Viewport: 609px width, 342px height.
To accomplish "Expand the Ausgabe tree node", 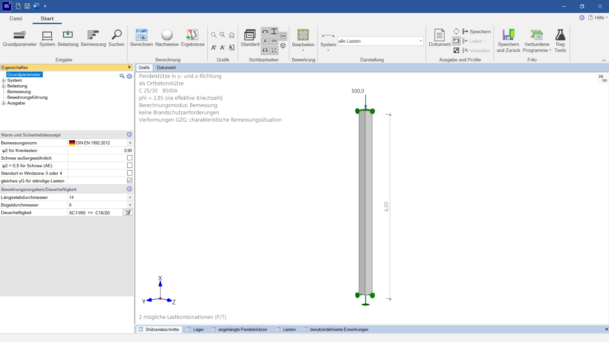I will 4,103.
